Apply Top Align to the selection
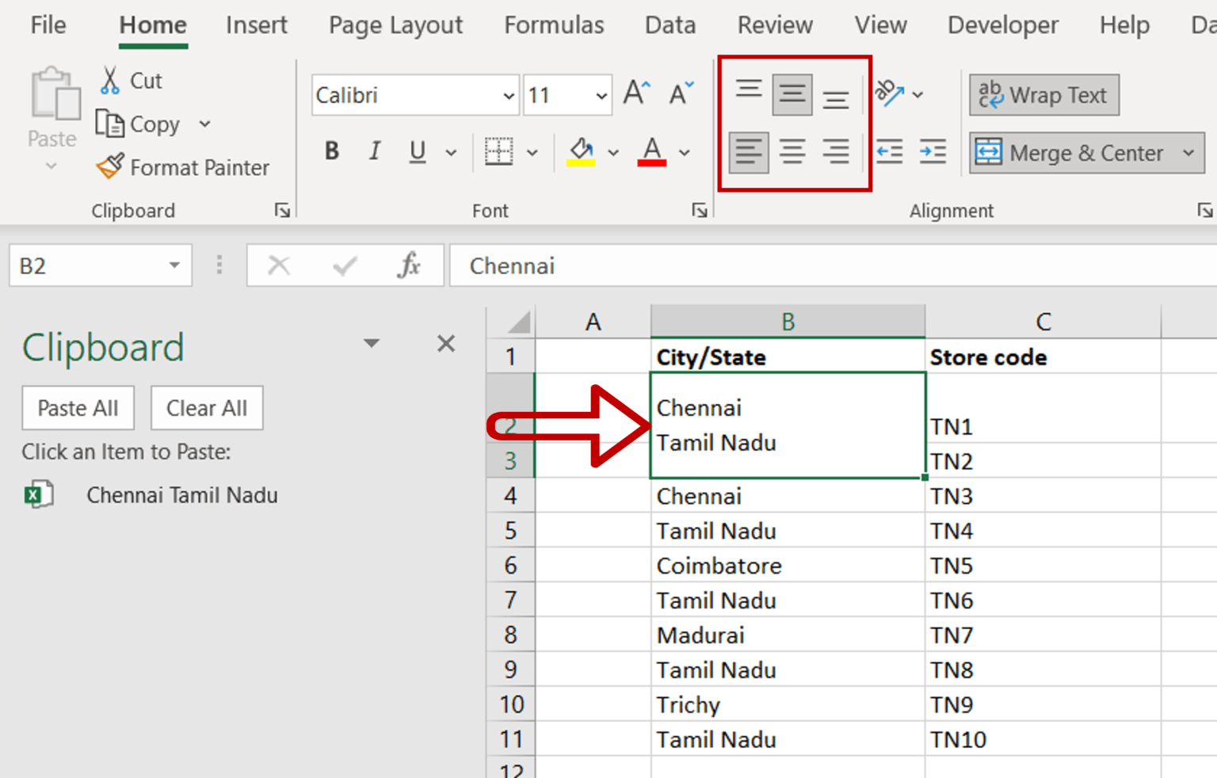1217x778 pixels. [748, 90]
